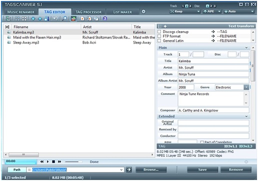Open help with the question mark icon
The height and width of the screenshot is (181, 258).
tap(105, 19)
